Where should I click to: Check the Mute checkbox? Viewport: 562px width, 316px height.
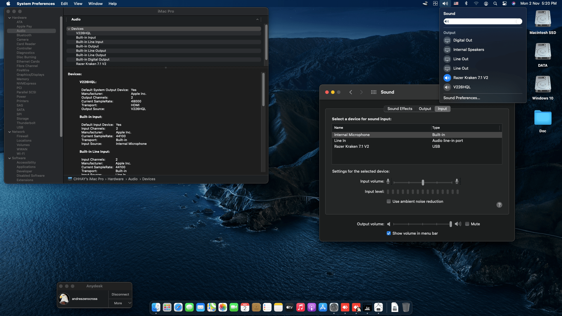click(467, 224)
